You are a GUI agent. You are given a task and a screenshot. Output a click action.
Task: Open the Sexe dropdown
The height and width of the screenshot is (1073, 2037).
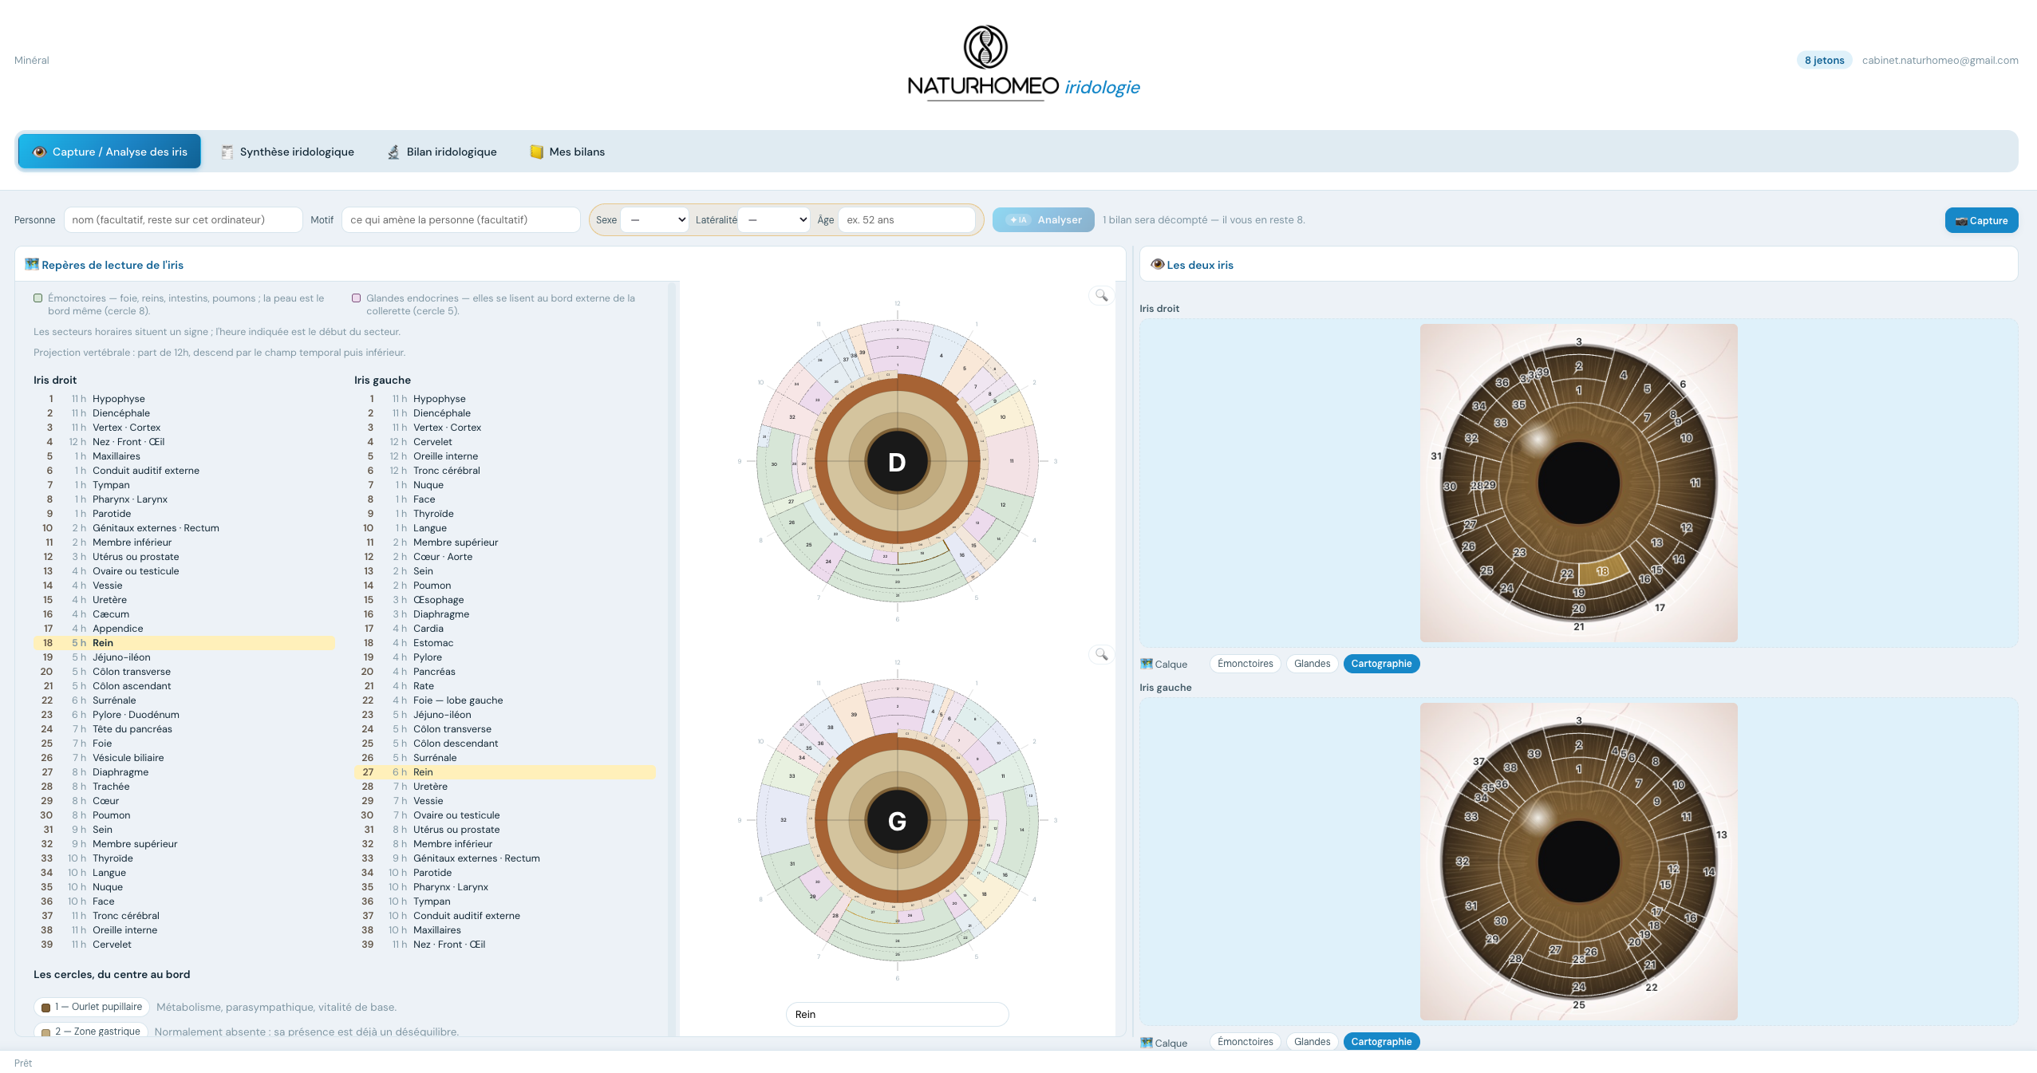[x=654, y=219]
